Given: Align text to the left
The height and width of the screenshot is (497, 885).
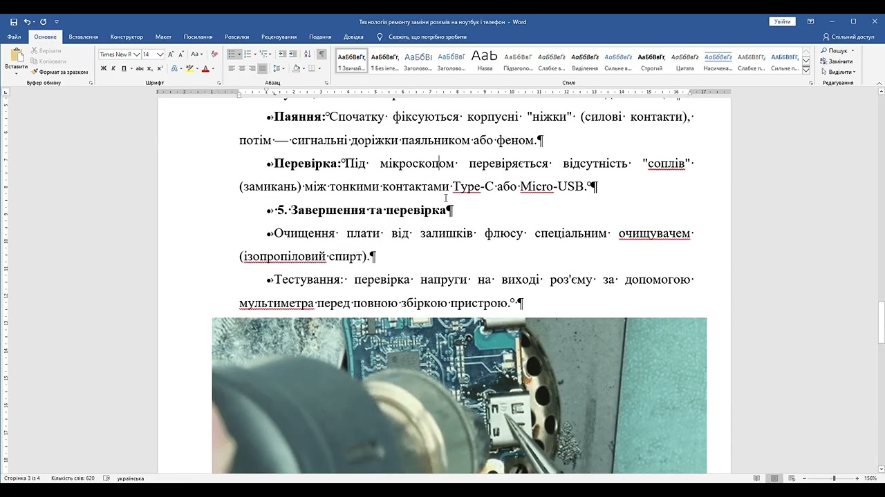Looking at the screenshot, I should click(x=232, y=68).
